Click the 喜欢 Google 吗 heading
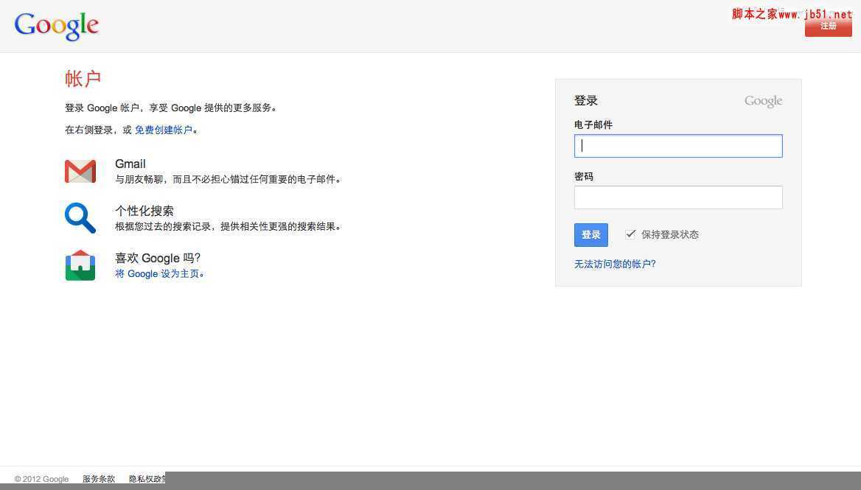The image size is (861, 490). point(157,258)
